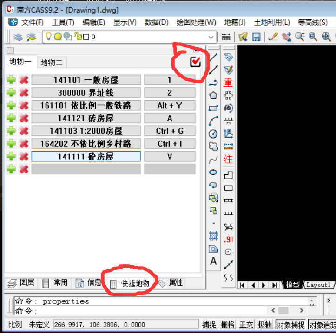Screen dimensions: 336x333
Task: Toggle 捕捉 snap mode
Action: tap(209, 325)
